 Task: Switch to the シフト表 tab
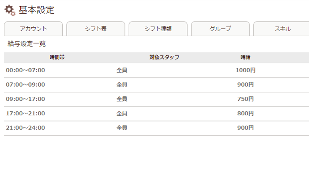(x=96, y=29)
